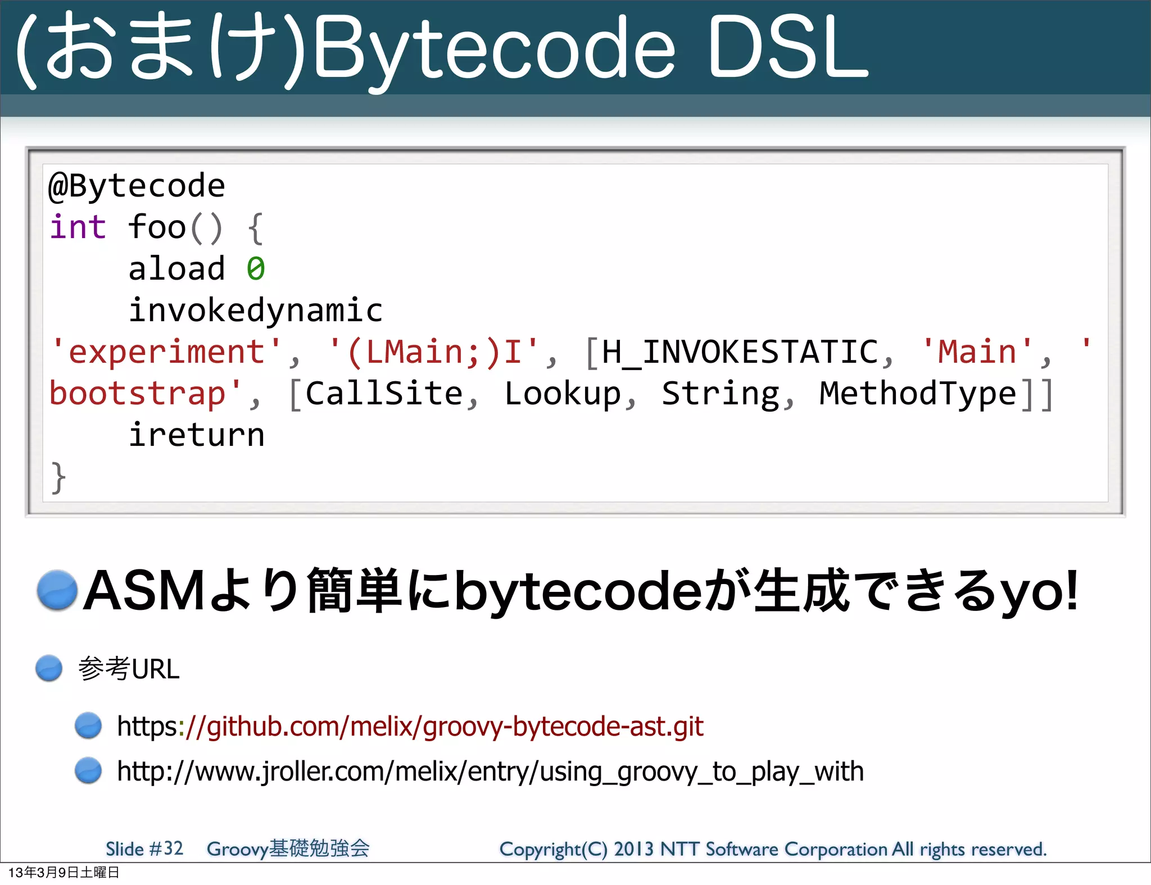Select the 'ireturn' instruction
Viewport: 1151px width, 885px height.
[196, 435]
